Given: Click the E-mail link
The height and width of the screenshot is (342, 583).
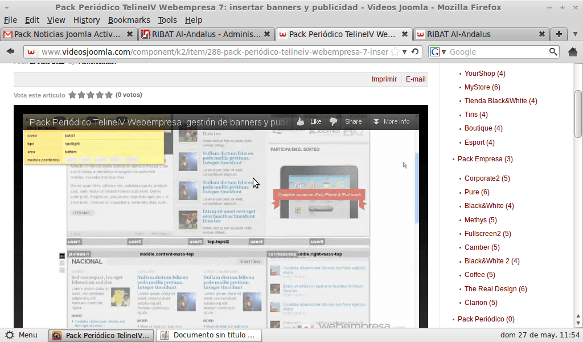Looking at the screenshot, I should point(416,79).
